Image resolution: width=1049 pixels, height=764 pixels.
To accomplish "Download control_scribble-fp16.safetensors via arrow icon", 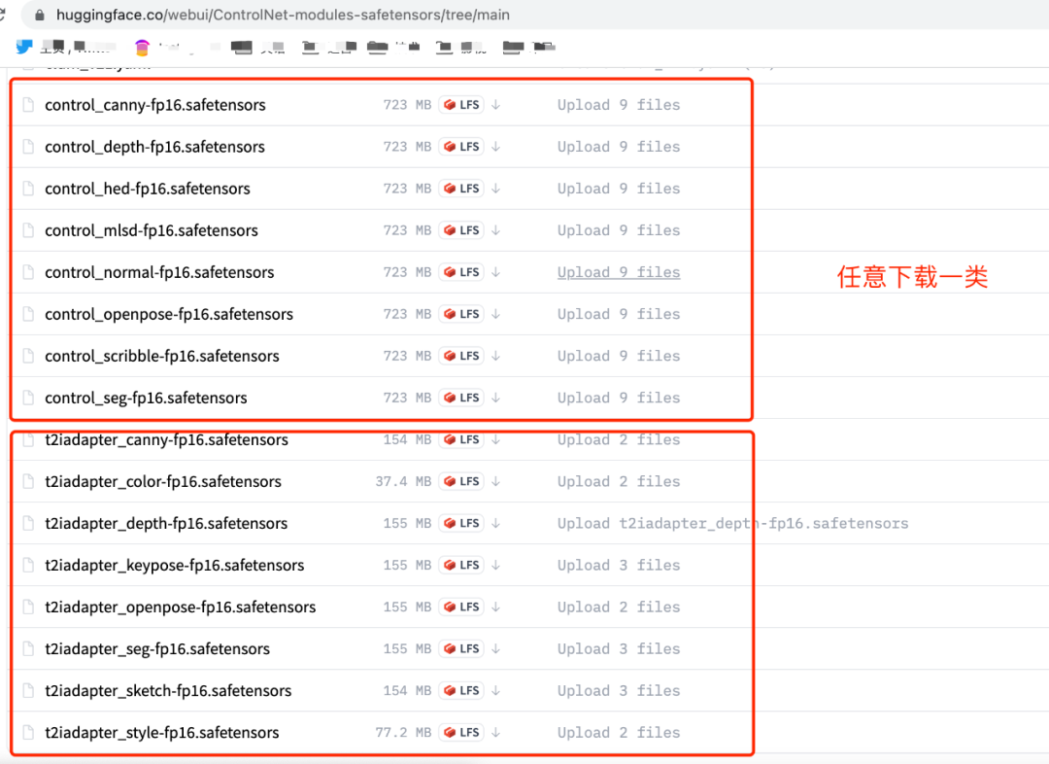I will (x=495, y=356).
